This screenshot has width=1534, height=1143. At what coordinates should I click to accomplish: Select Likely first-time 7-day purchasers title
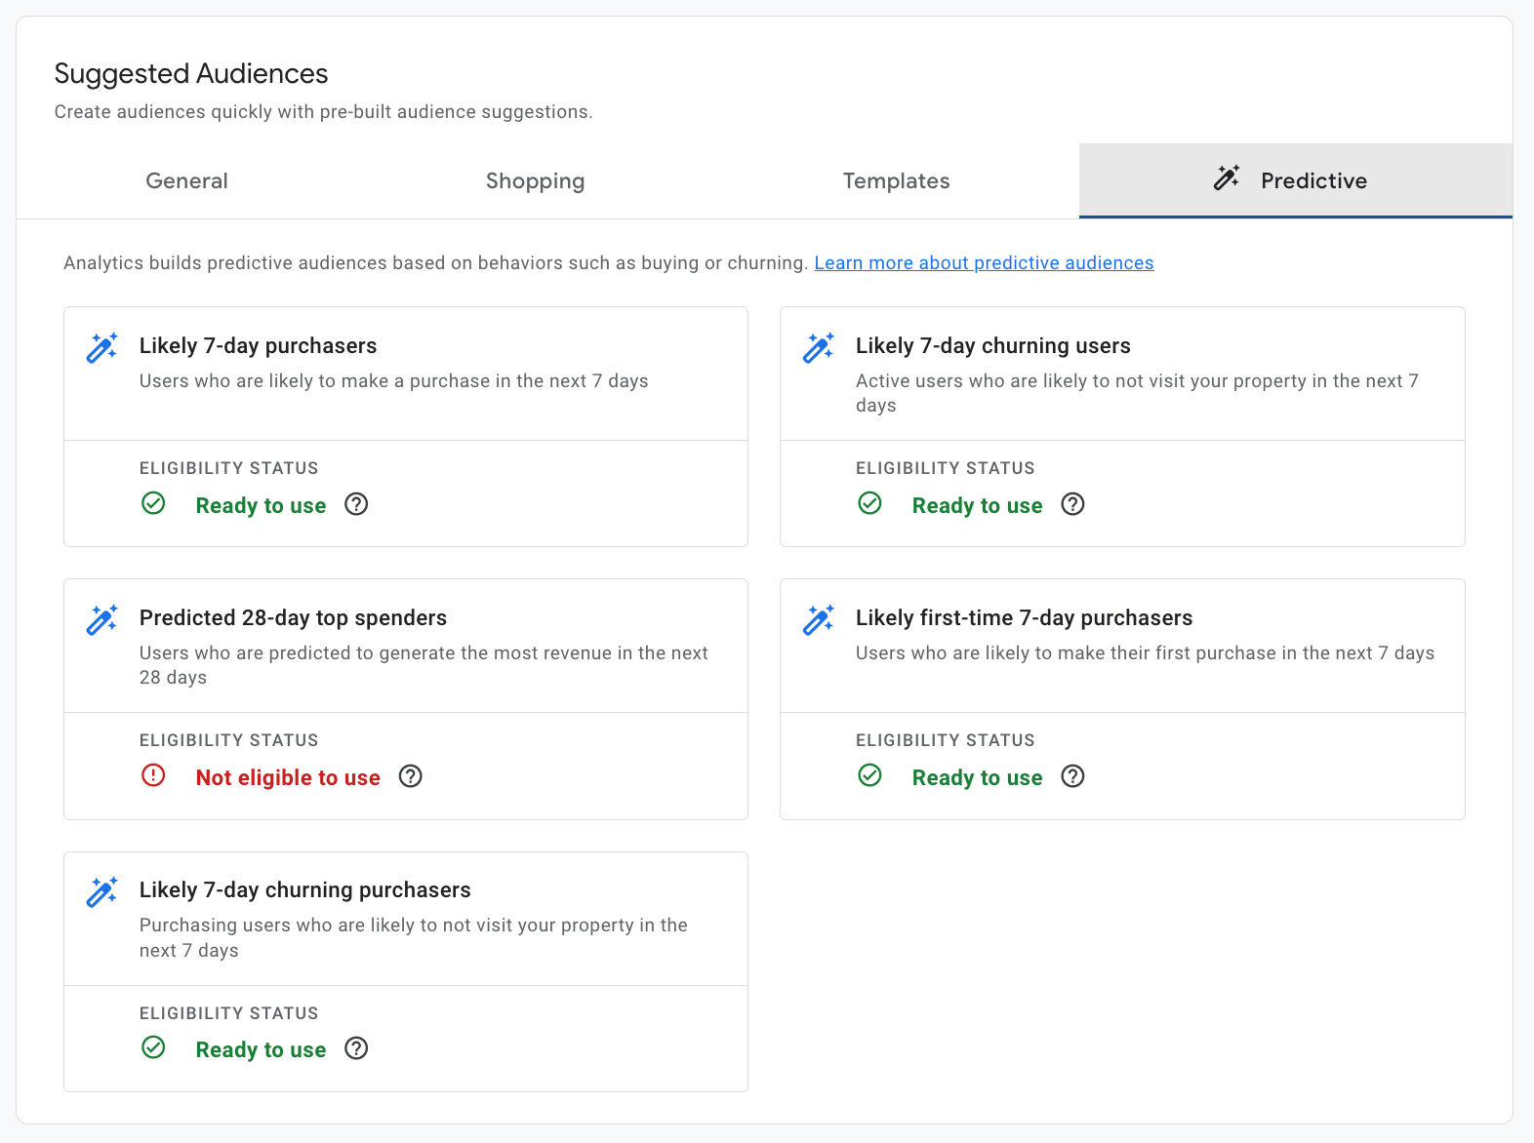[1024, 618]
